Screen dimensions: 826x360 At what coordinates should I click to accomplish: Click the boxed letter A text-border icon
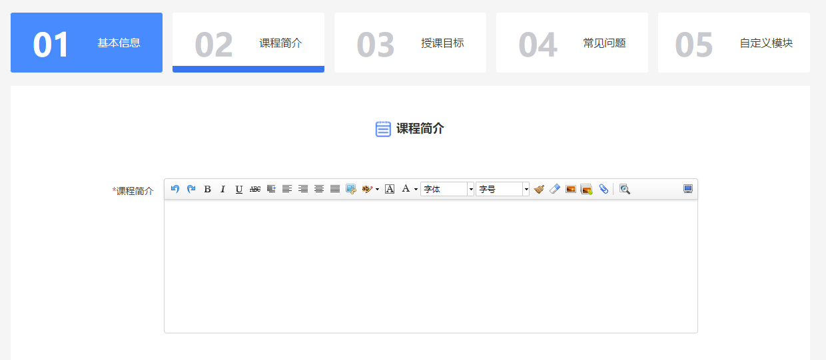[390, 189]
